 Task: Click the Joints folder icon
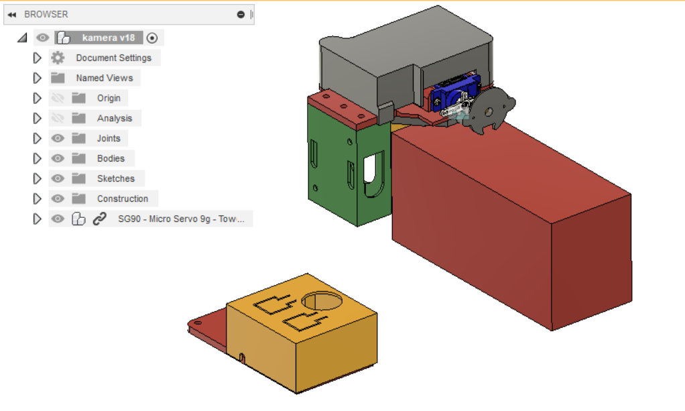(x=78, y=138)
